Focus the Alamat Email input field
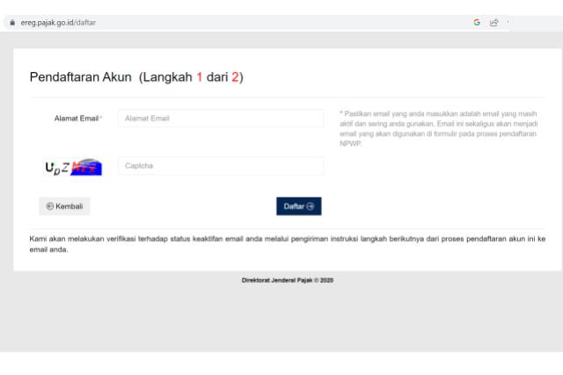This screenshot has width=563, height=375. pyautogui.click(x=221, y=119)
